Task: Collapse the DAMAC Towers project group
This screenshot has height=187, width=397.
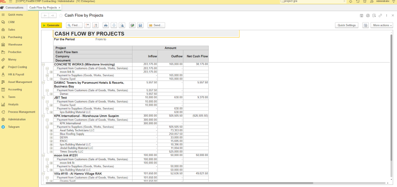Action: pos(43,82)
